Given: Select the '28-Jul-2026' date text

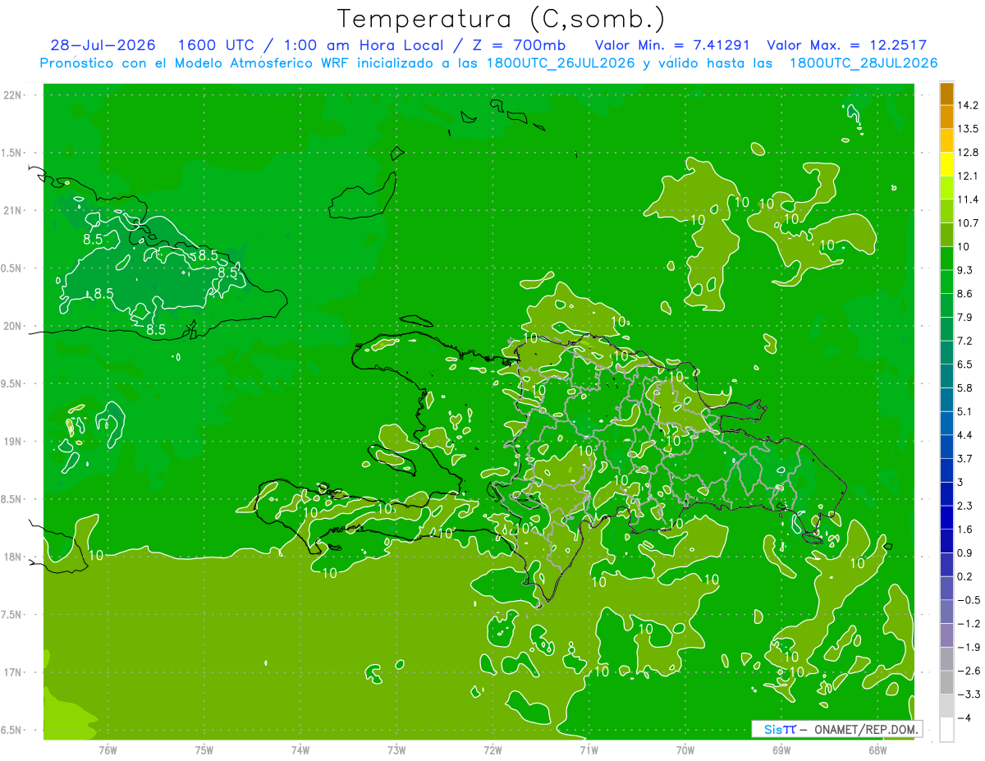Looking at the screenshot, I should coord(103,45).
